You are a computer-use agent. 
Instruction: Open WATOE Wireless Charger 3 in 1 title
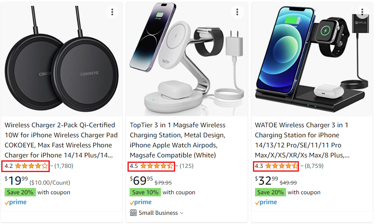tap(301, 140)
